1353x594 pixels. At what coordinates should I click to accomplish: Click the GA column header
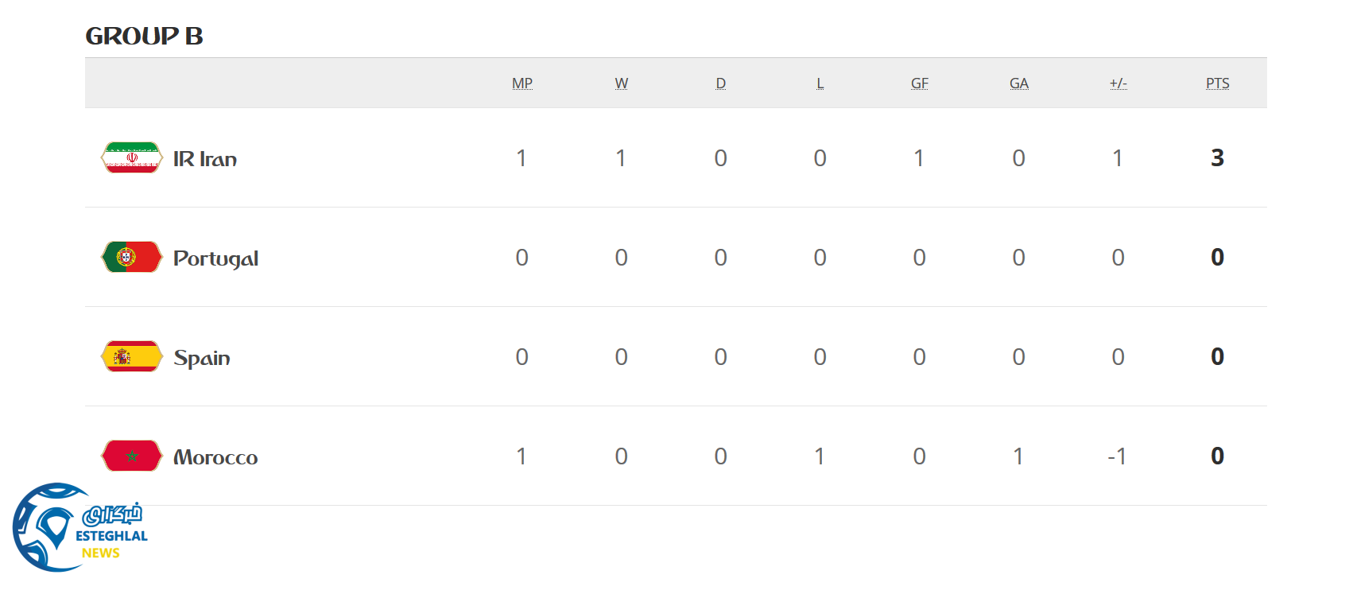(1019, 83)
